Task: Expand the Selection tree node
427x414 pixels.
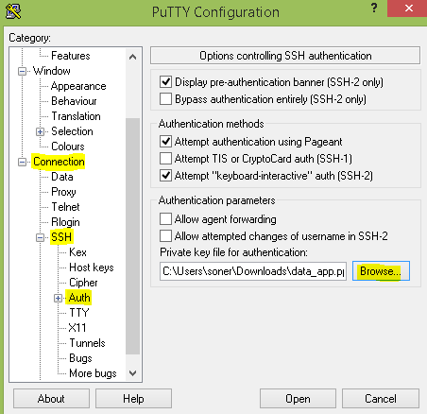Action: (x=40, y=131)
